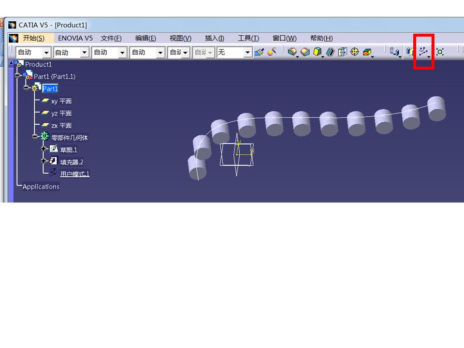Select the highlighted Part1 label

coord(50,88)
